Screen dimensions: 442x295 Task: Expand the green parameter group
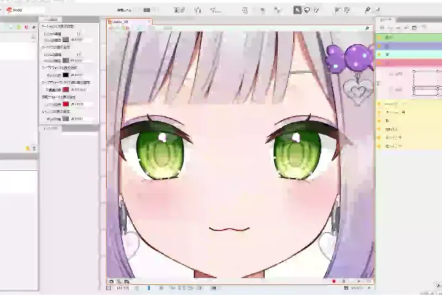pyautogui.click(x=379, y=37)
